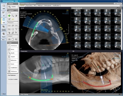Select the profile graph measure tool
Screen dimensions: 123x96
pyautogui.click(x=9, y=29)
